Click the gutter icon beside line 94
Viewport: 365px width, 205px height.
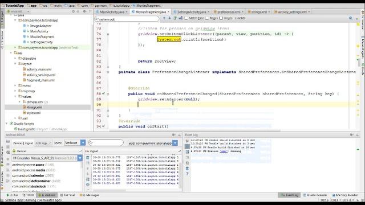[103, 126]
